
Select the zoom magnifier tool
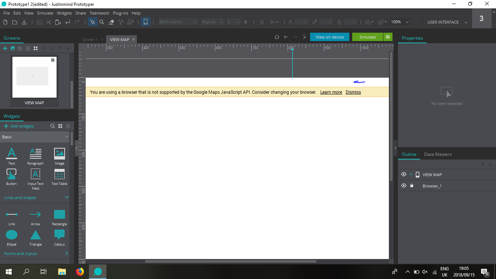coord(102,22)
